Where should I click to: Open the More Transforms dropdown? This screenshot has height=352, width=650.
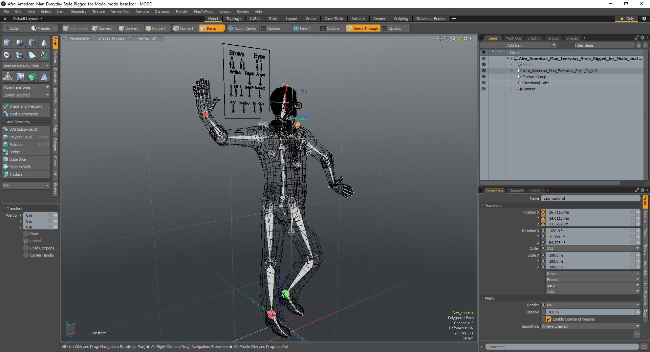[x=26, y=87]
